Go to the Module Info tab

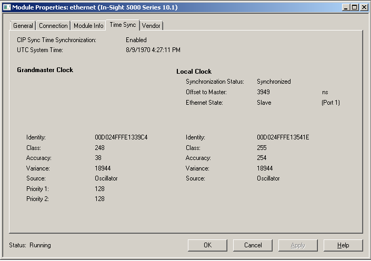click(88, 26)
